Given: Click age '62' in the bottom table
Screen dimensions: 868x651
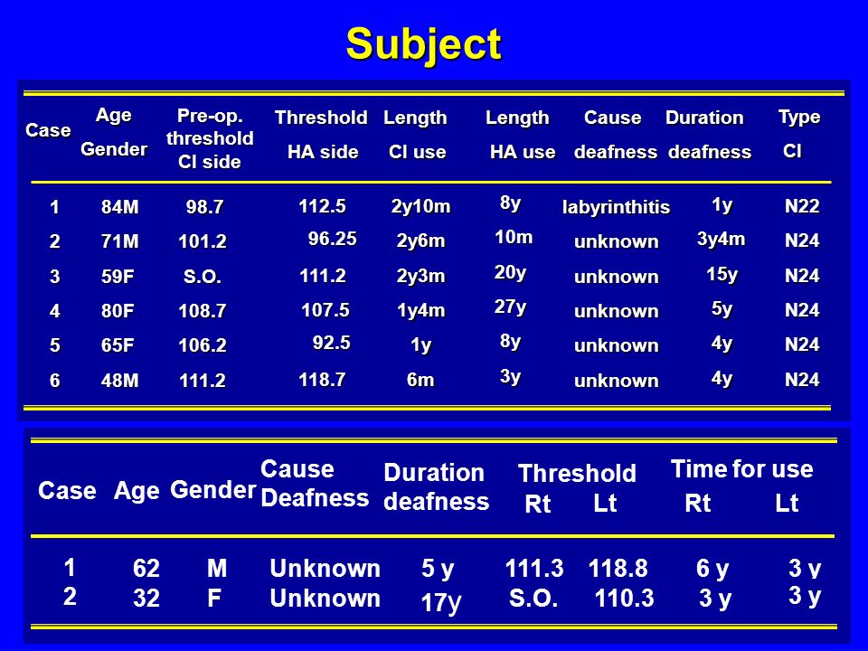Looking at the screenshot, I should tap(146, 569).
